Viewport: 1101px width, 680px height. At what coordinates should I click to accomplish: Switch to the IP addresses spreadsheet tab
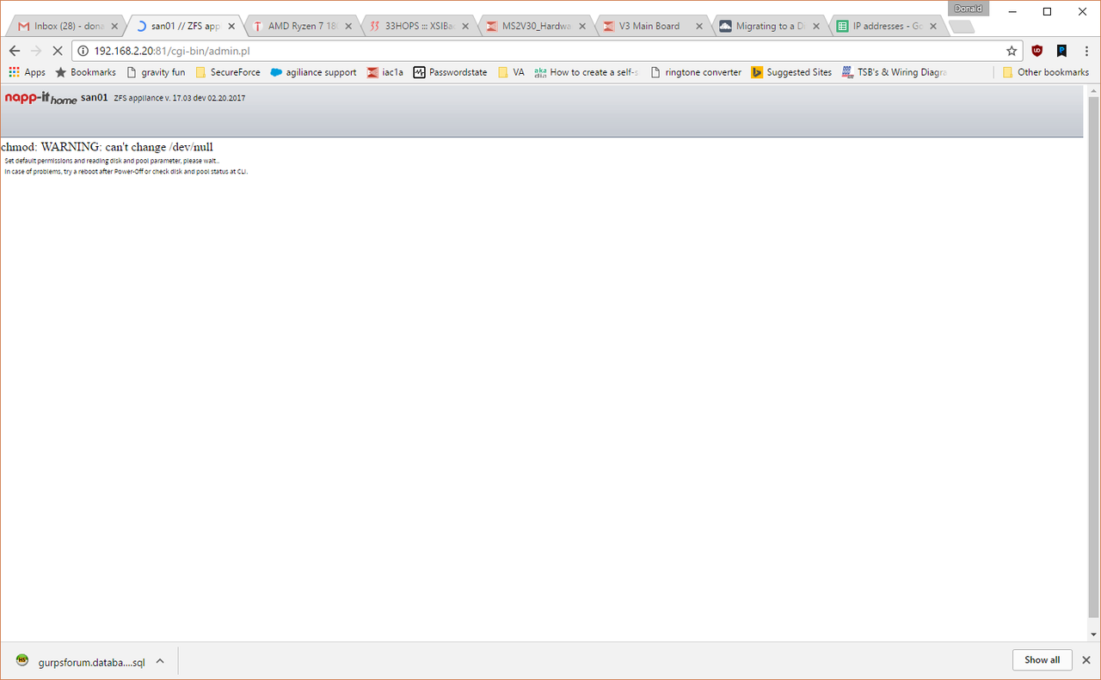click(886, 26)
